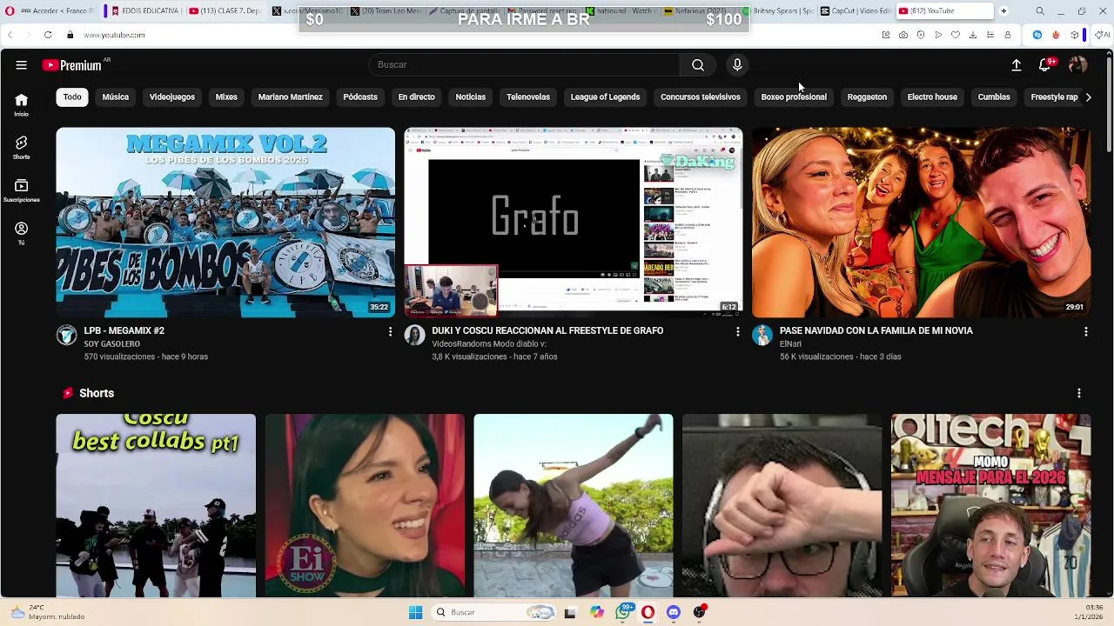Open Opera easy setup sliders icon
Viewport: 1114px width, 626px height.
[990, 35]
